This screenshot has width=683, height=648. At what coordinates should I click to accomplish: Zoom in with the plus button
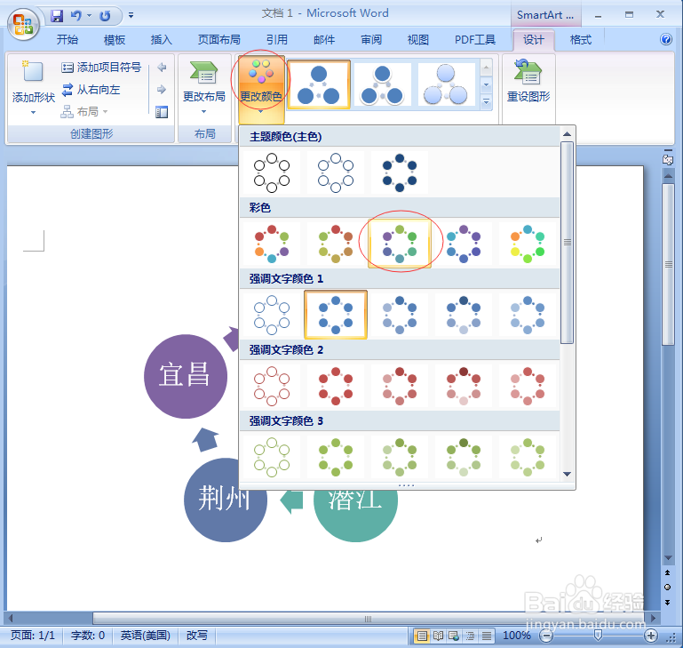pyautogui.click(x=651, y=636)
